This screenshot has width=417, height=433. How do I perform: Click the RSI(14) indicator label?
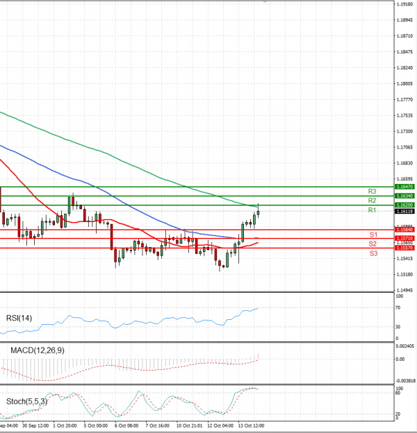[x=19, y=319]
